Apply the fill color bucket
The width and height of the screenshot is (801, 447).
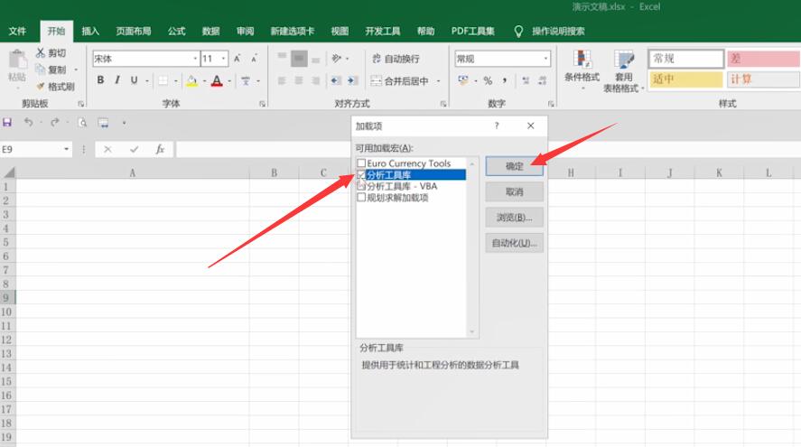pos(192,80)
